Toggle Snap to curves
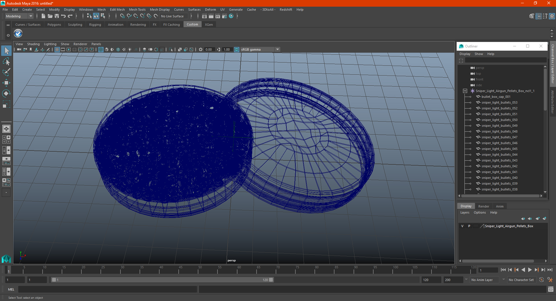This screenshot has height=301, width=556. point(129,16)
